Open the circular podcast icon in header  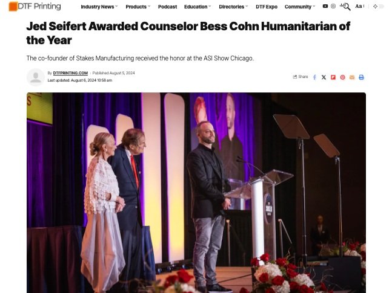coord(333,6)
